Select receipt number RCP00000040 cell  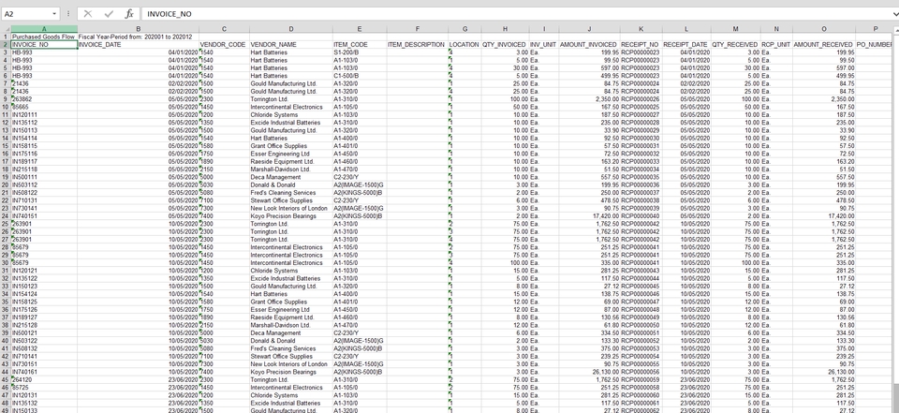coord(641,215)
